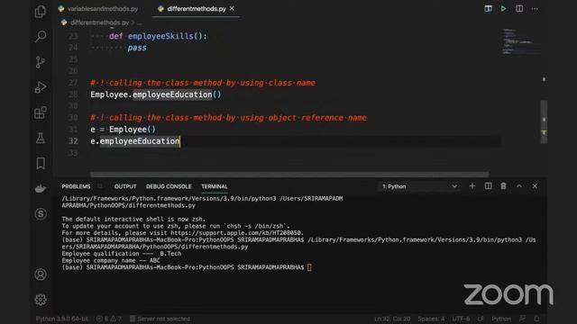This screenshot has height=324, width=577.
Task: Click LF end-of-line status item
Action: point(481,319)
